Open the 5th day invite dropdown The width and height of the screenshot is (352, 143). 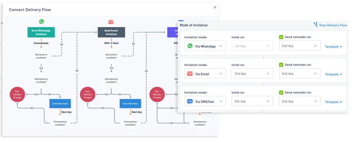pos(252,101)
